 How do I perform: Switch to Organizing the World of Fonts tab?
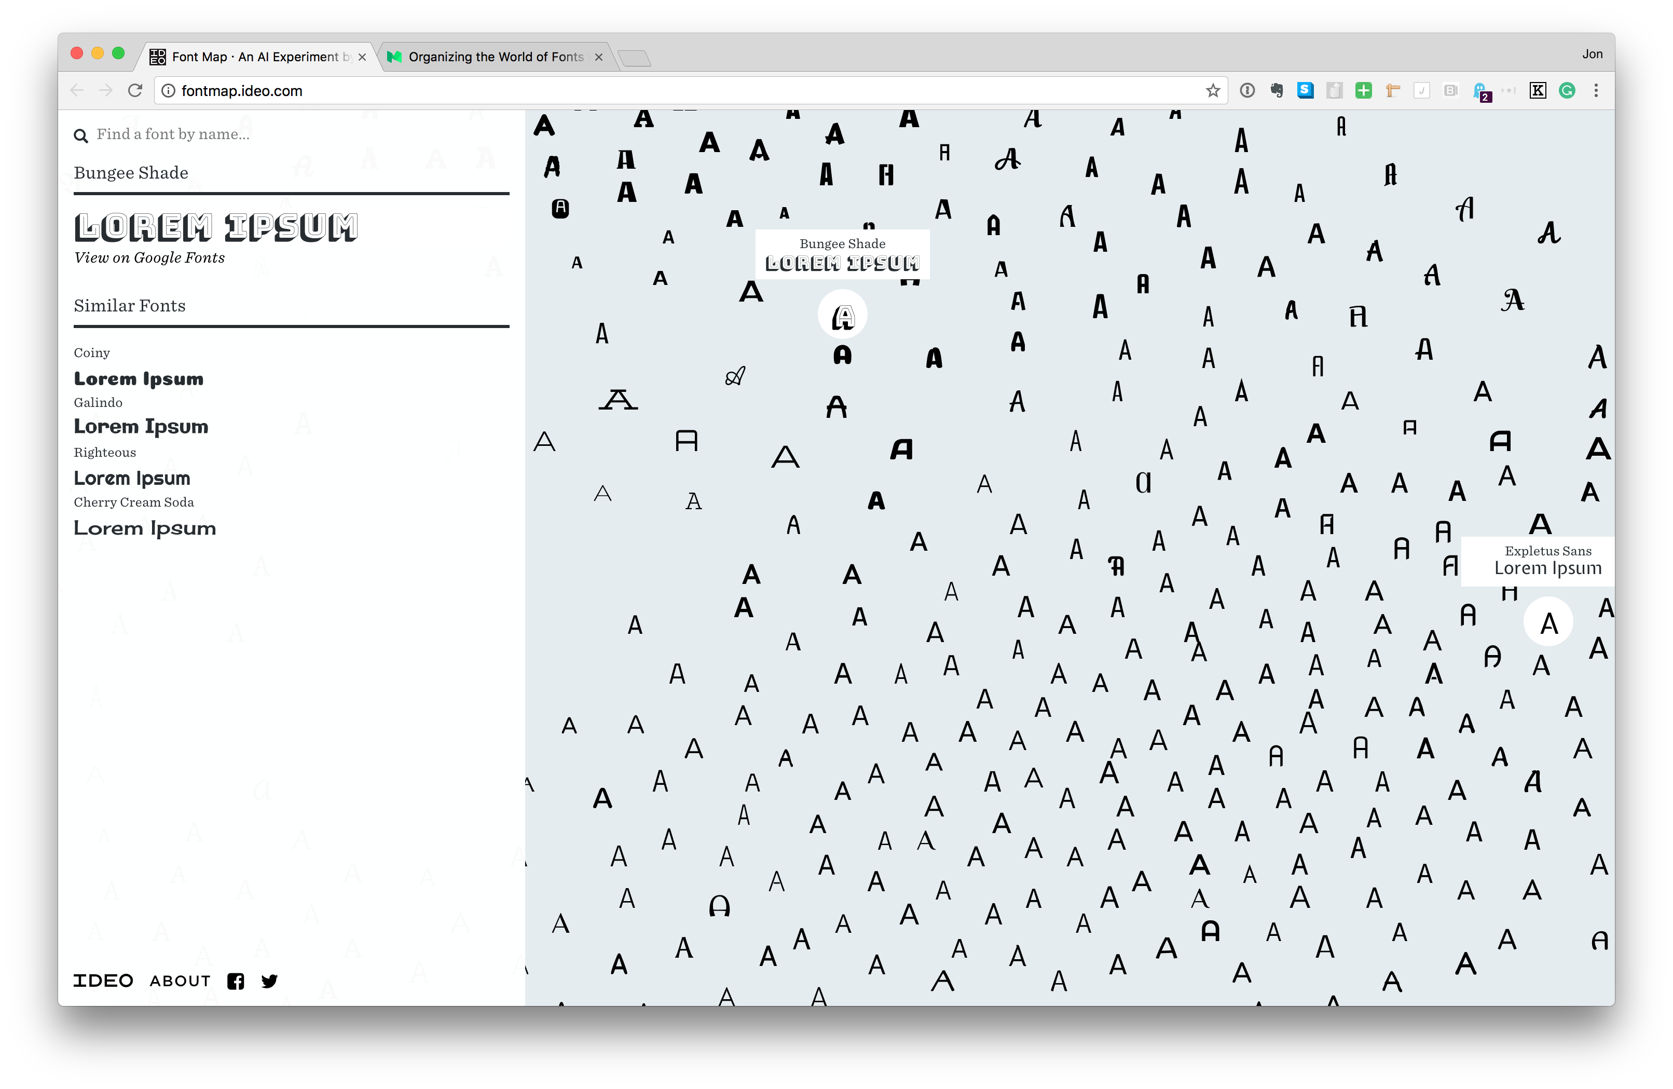pos(495,57)
